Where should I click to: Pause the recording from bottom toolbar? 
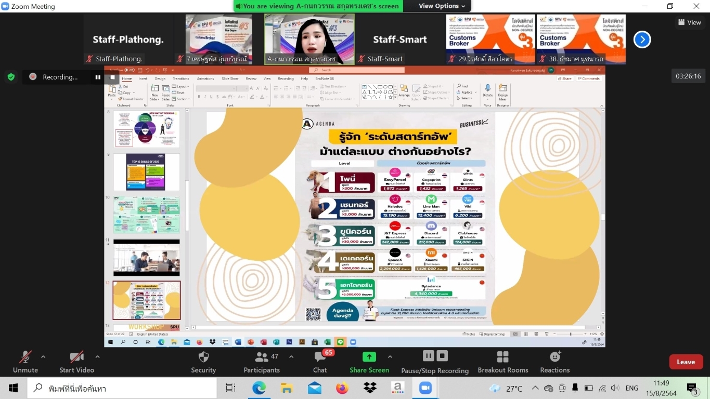(429, 356)
